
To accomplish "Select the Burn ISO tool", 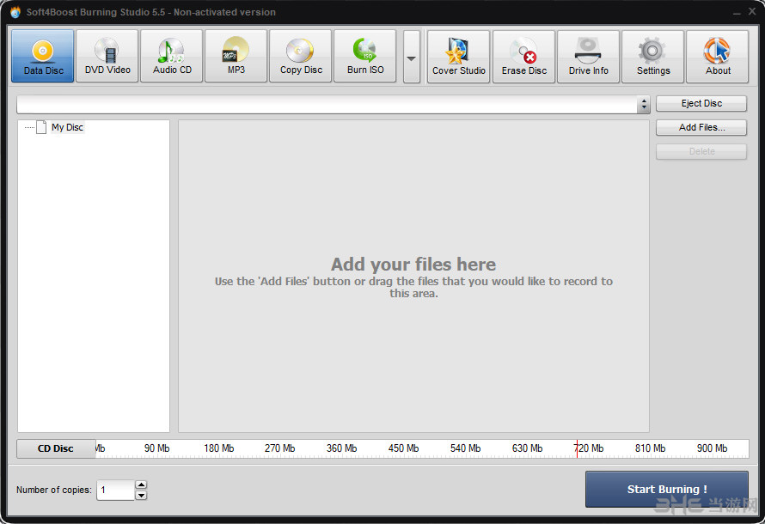I will 365,56.
